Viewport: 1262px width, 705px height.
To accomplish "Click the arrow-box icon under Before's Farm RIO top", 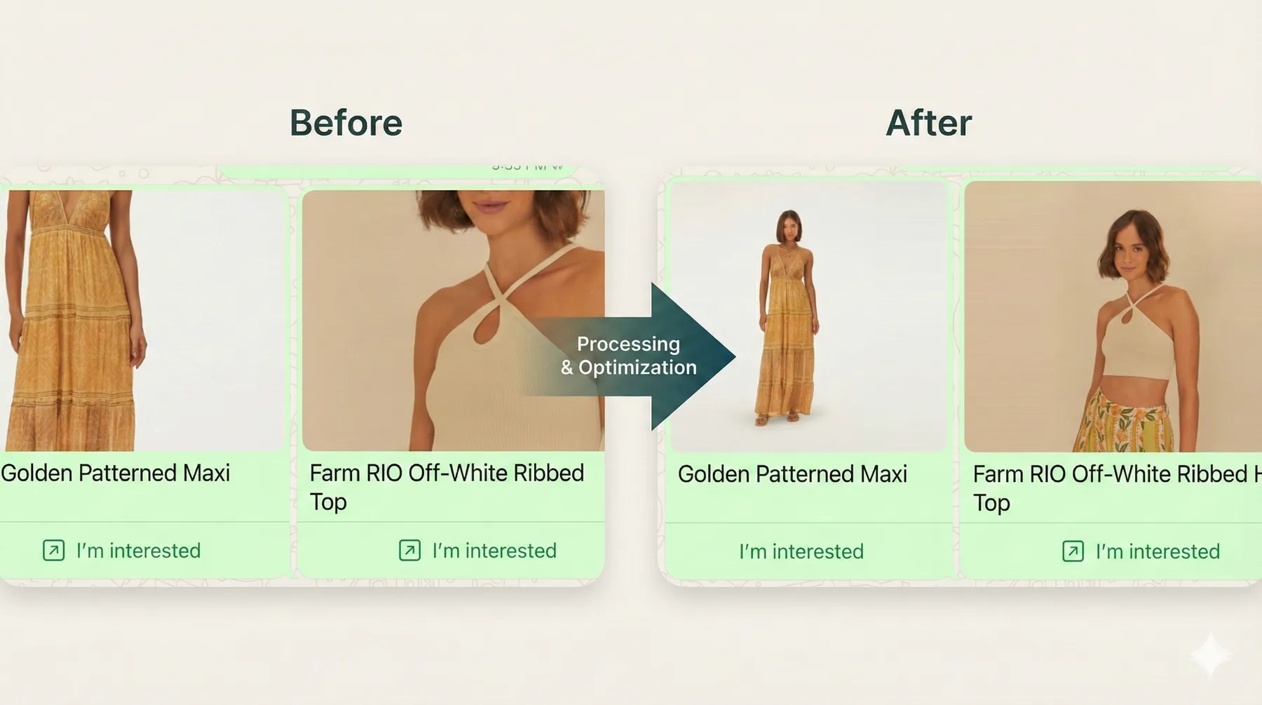I will tap(409, 551).
